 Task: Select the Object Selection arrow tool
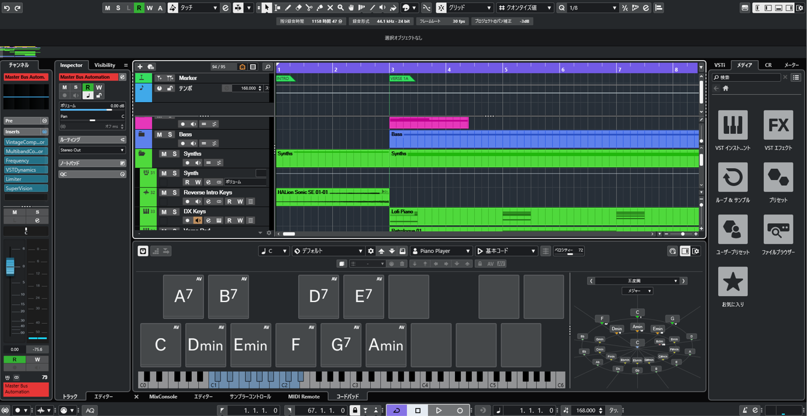tap(267, 8)
